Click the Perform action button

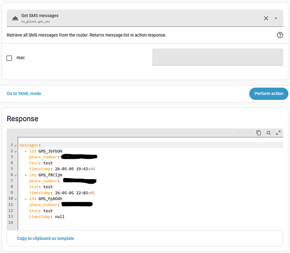pyautogui.click(x=269, y=94)
